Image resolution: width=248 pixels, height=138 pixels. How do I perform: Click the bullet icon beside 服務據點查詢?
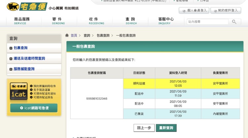point(11,69)
